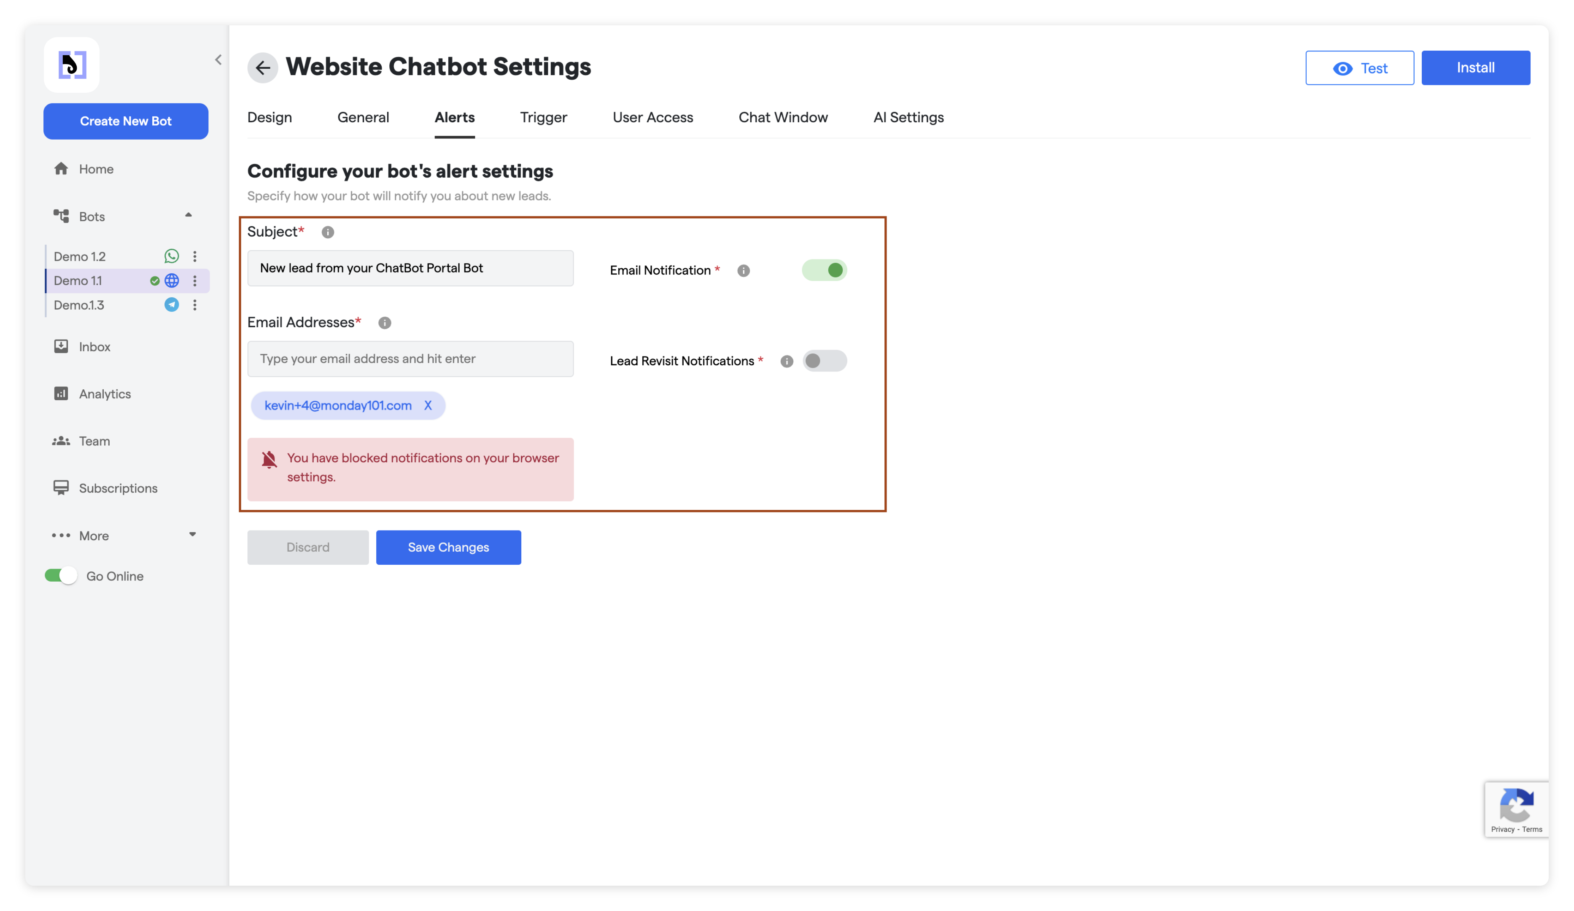Remove kevin+4@monday101.com email chip
The image size is (1574, 911).
pos(428,406)
